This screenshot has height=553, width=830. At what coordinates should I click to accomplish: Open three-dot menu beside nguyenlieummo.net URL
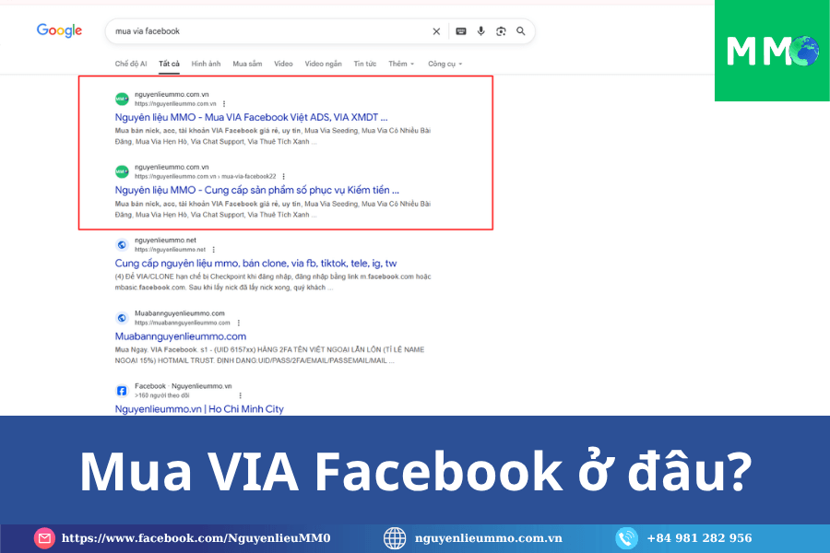point(214,250)
